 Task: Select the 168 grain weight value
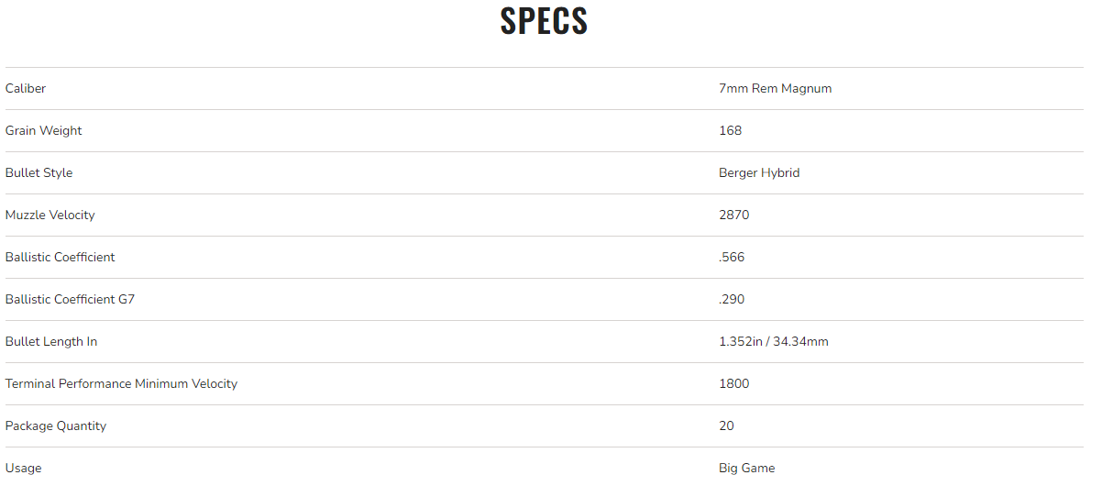tap(730, 131)
